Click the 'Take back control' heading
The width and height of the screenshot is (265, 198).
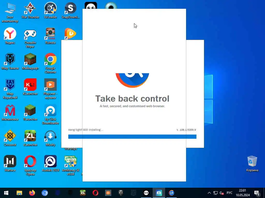[132, 99]
